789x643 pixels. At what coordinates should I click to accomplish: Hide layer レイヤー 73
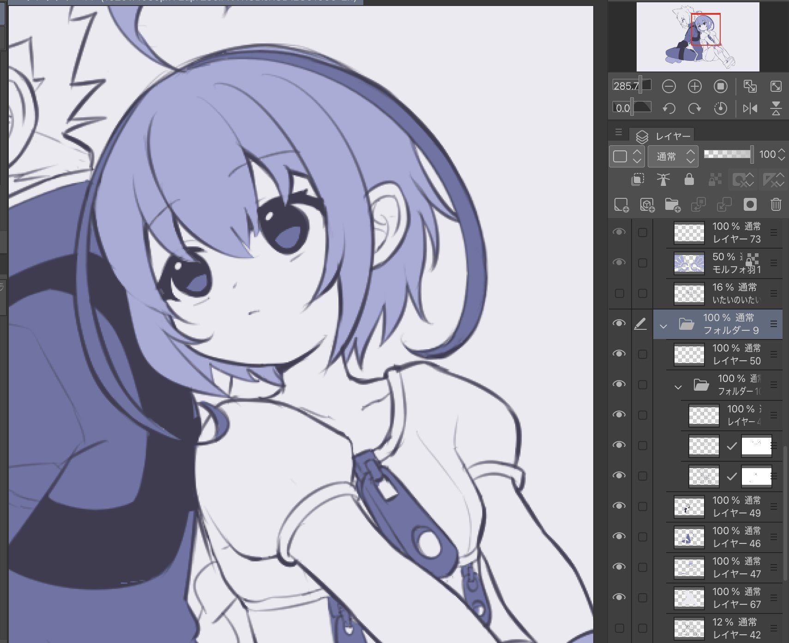pyautogui.click(x=619, y=232)
